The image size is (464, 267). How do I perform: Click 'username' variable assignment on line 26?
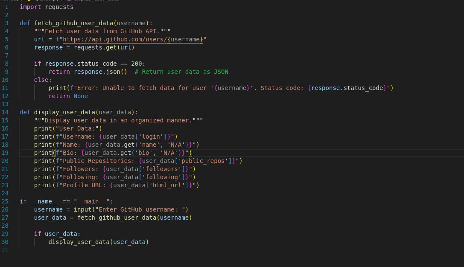tap(49, 209)
